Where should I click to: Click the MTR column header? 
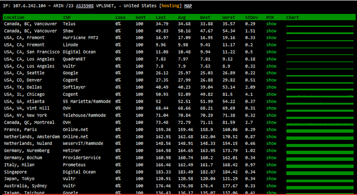tap(270, 17)
